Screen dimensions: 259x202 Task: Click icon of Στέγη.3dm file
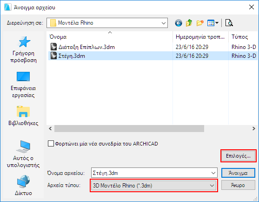tap(53, 56)
